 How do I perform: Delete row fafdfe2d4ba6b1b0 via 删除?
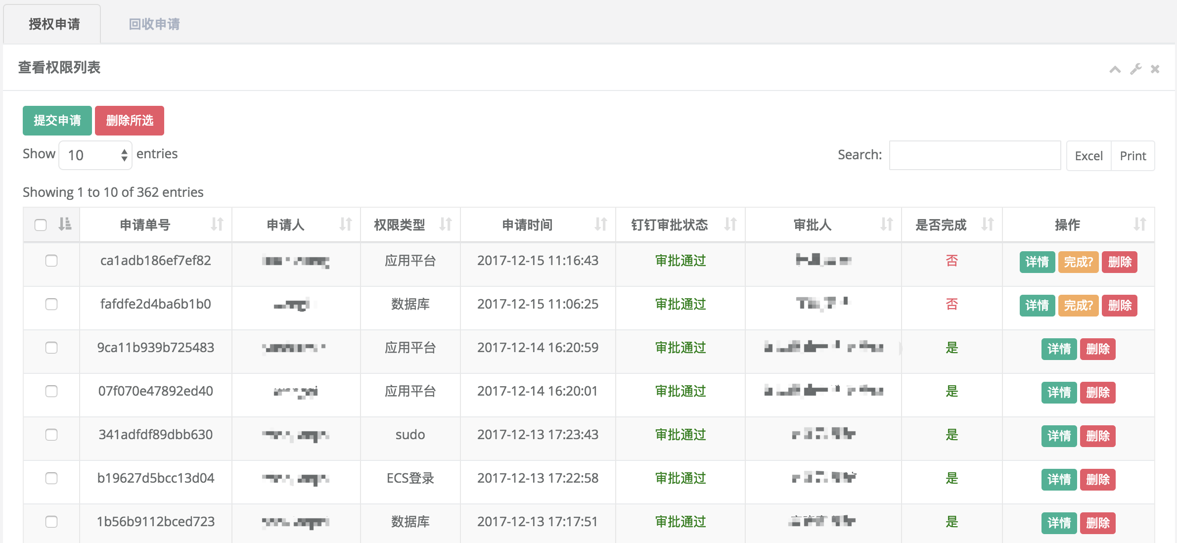(x=1120, y=306)
